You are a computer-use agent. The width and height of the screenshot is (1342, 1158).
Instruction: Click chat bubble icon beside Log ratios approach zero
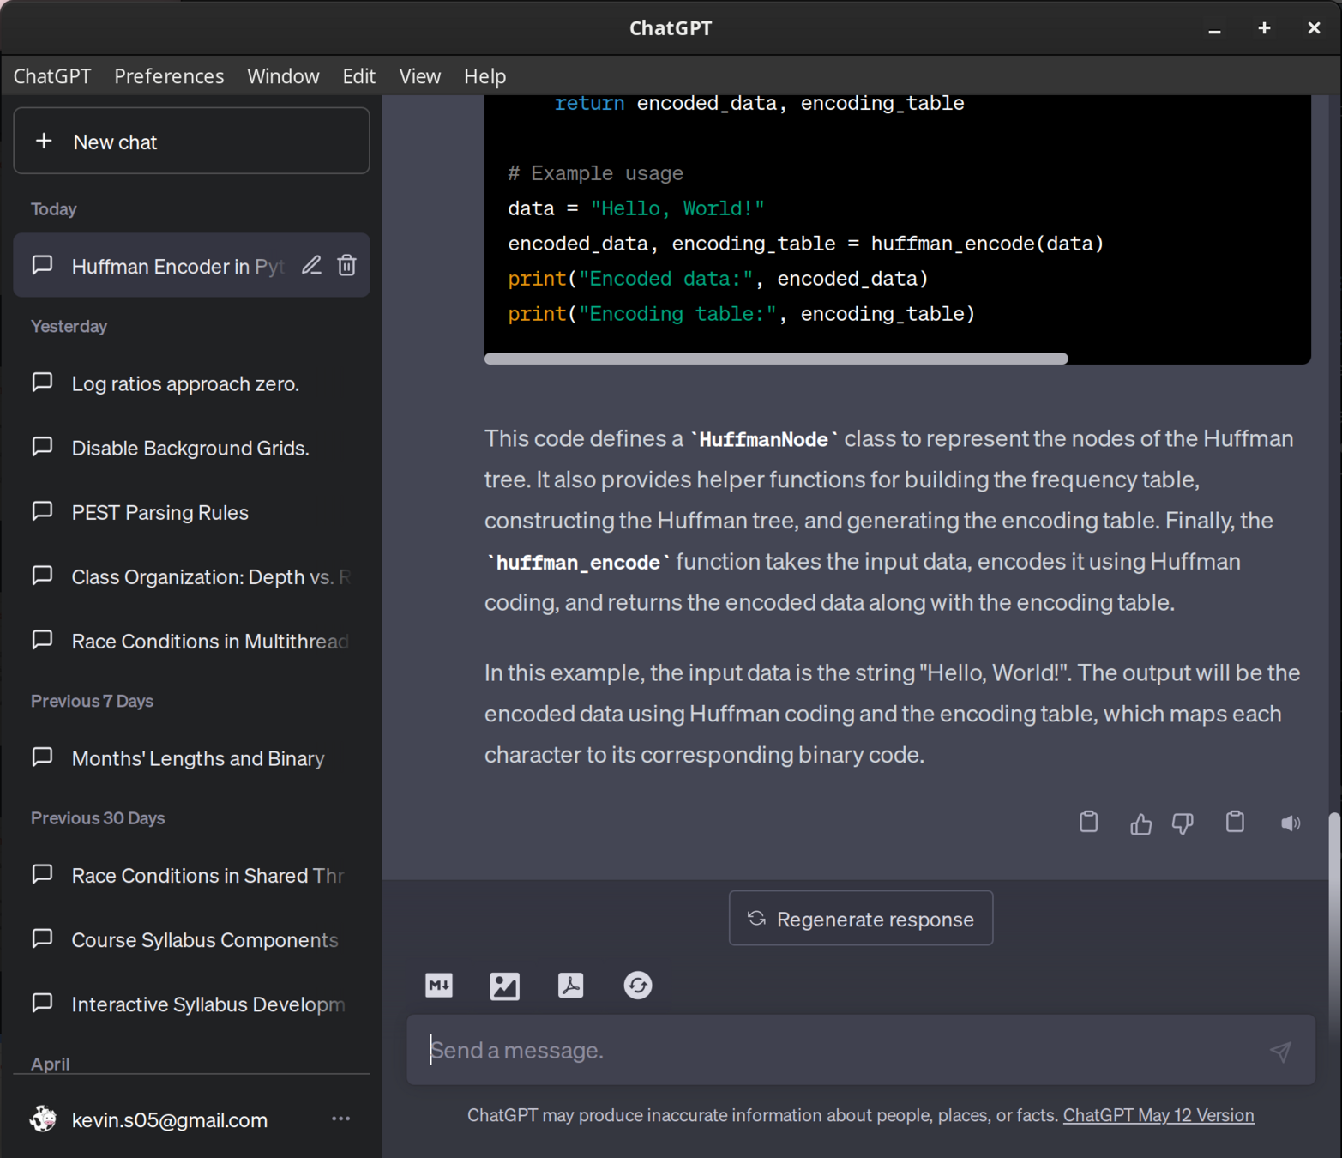[x=42, y=383]
